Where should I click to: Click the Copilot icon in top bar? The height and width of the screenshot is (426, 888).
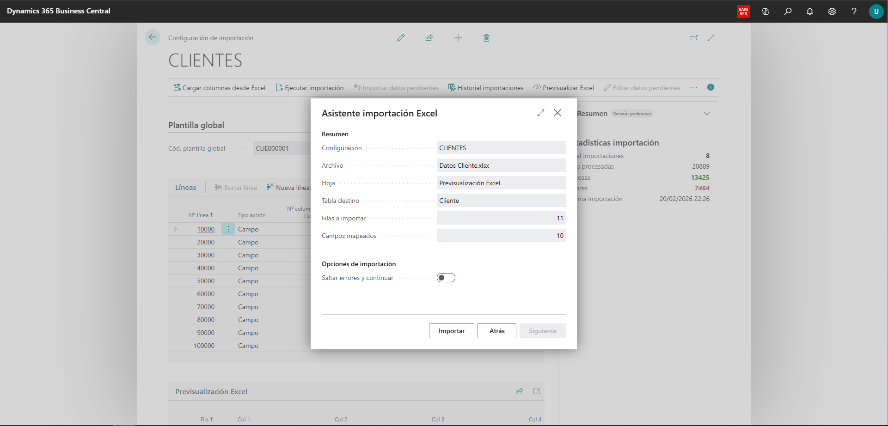click(766, 12)
